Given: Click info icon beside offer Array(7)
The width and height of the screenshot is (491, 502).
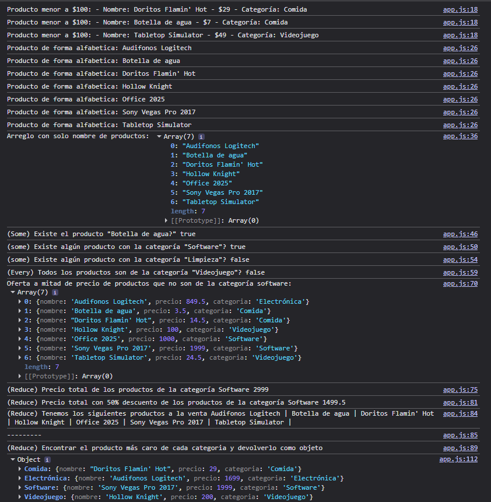Looking at the screenshot, I should [55, 292].
